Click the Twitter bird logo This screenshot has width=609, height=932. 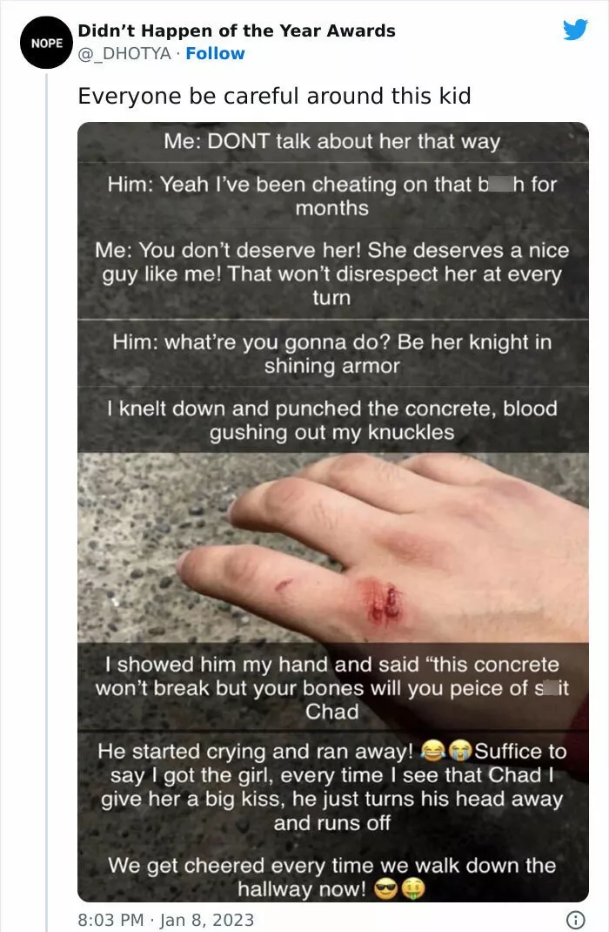point(575,29)
